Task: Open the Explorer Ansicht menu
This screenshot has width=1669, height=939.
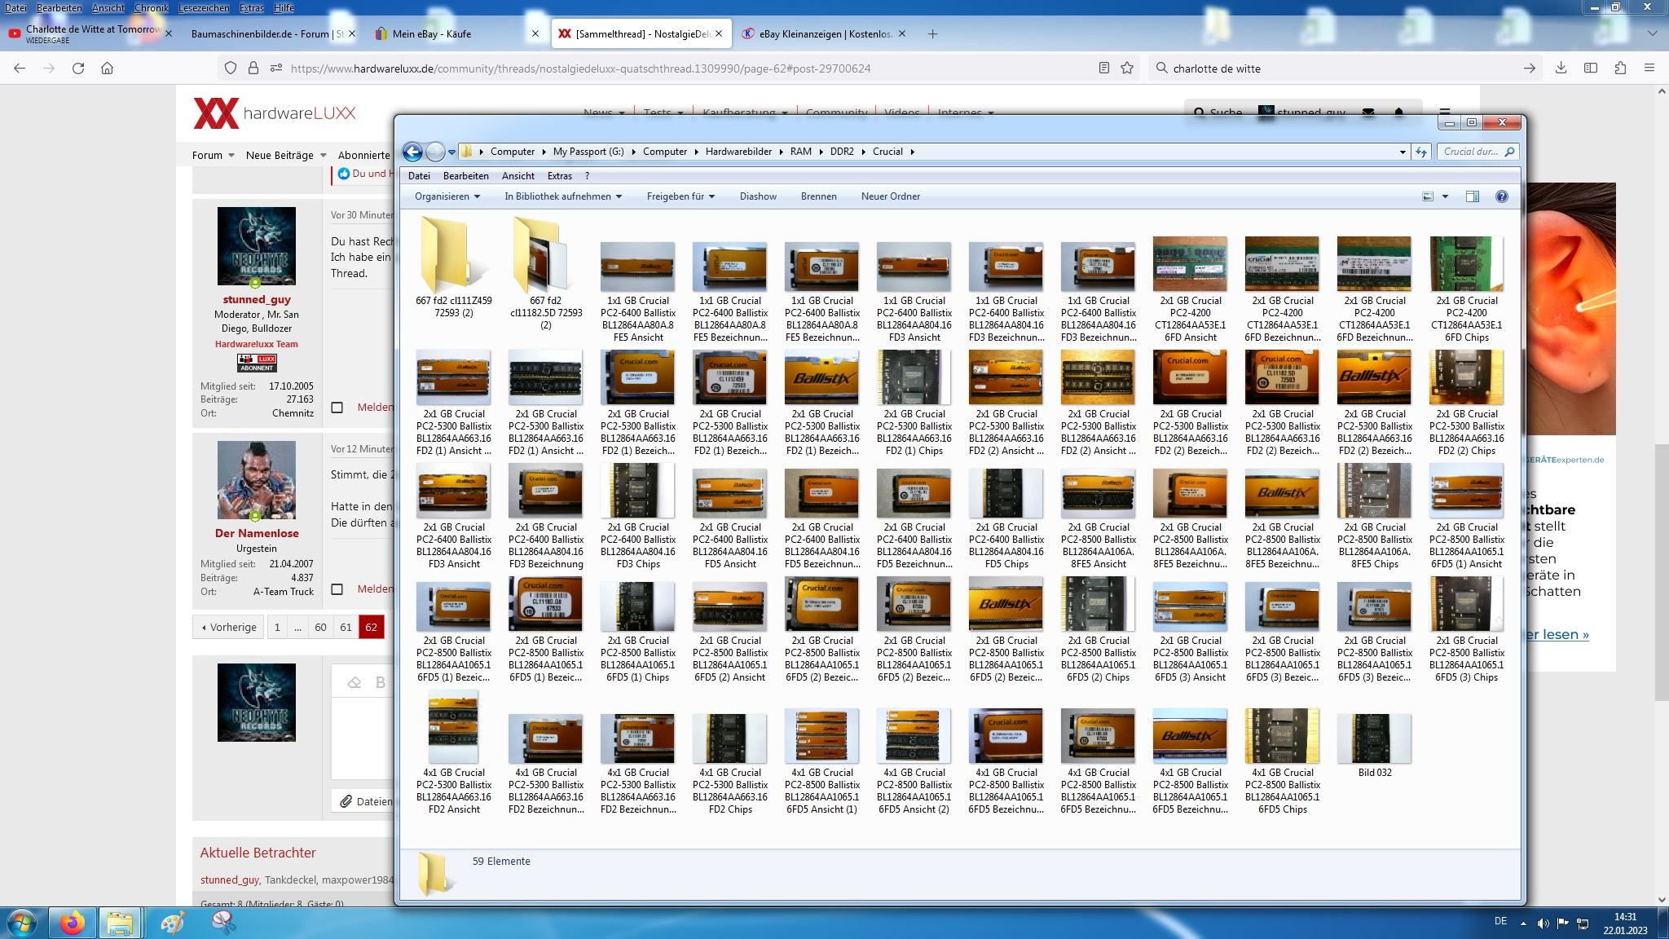Action: click(518, 176)
